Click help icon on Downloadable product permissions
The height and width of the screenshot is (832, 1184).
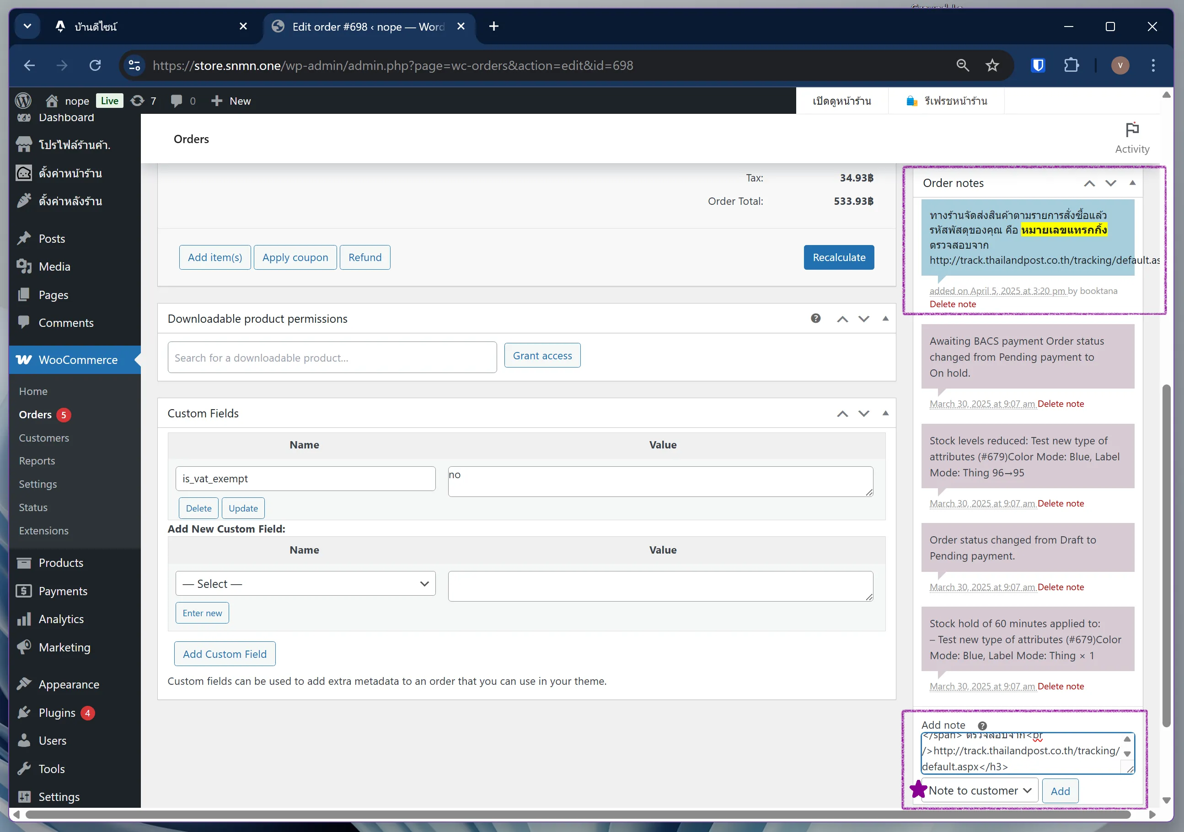click(815, 318)
